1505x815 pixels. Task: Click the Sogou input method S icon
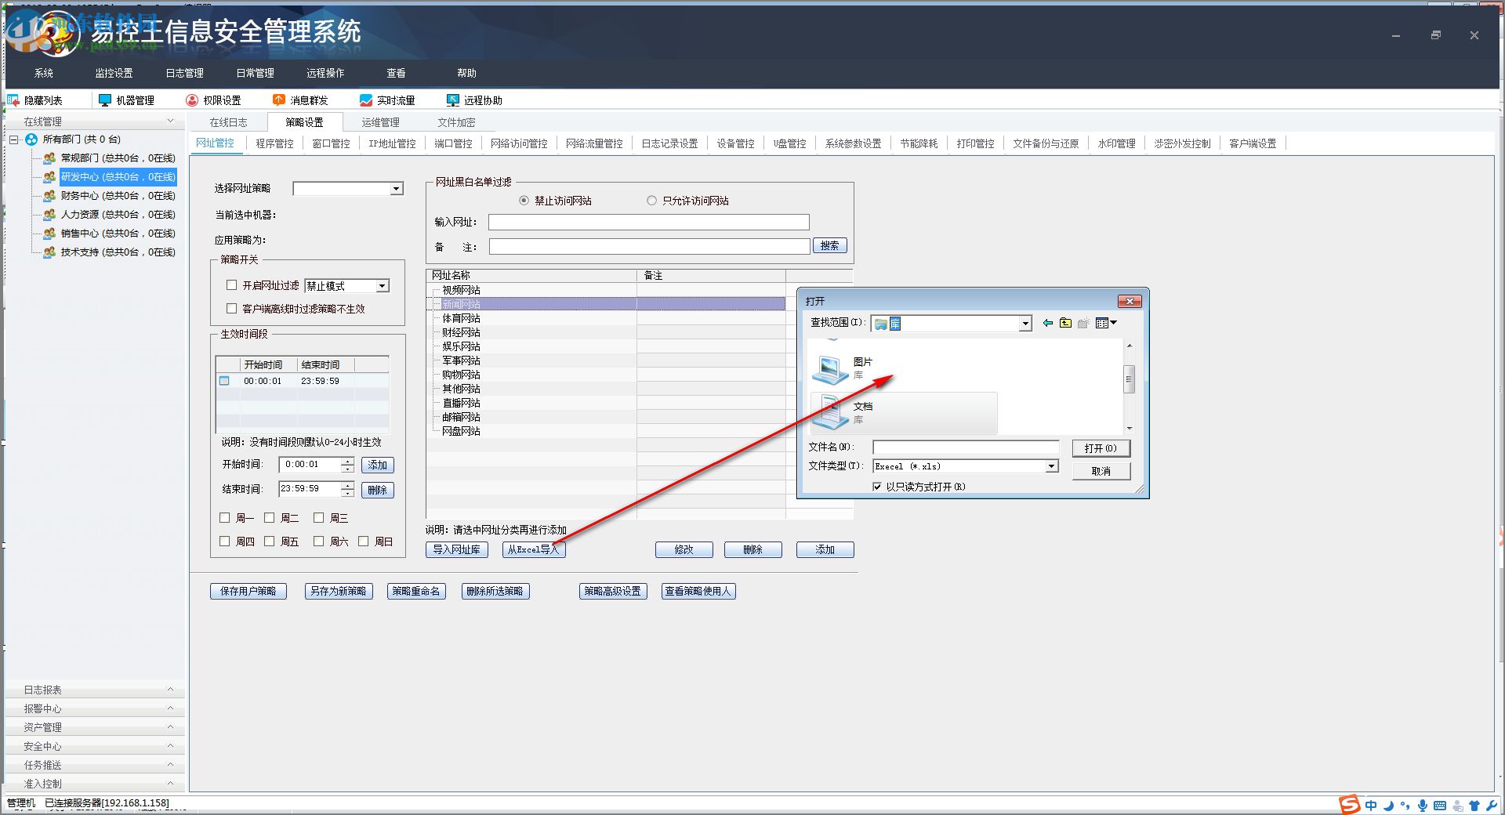1349,805
